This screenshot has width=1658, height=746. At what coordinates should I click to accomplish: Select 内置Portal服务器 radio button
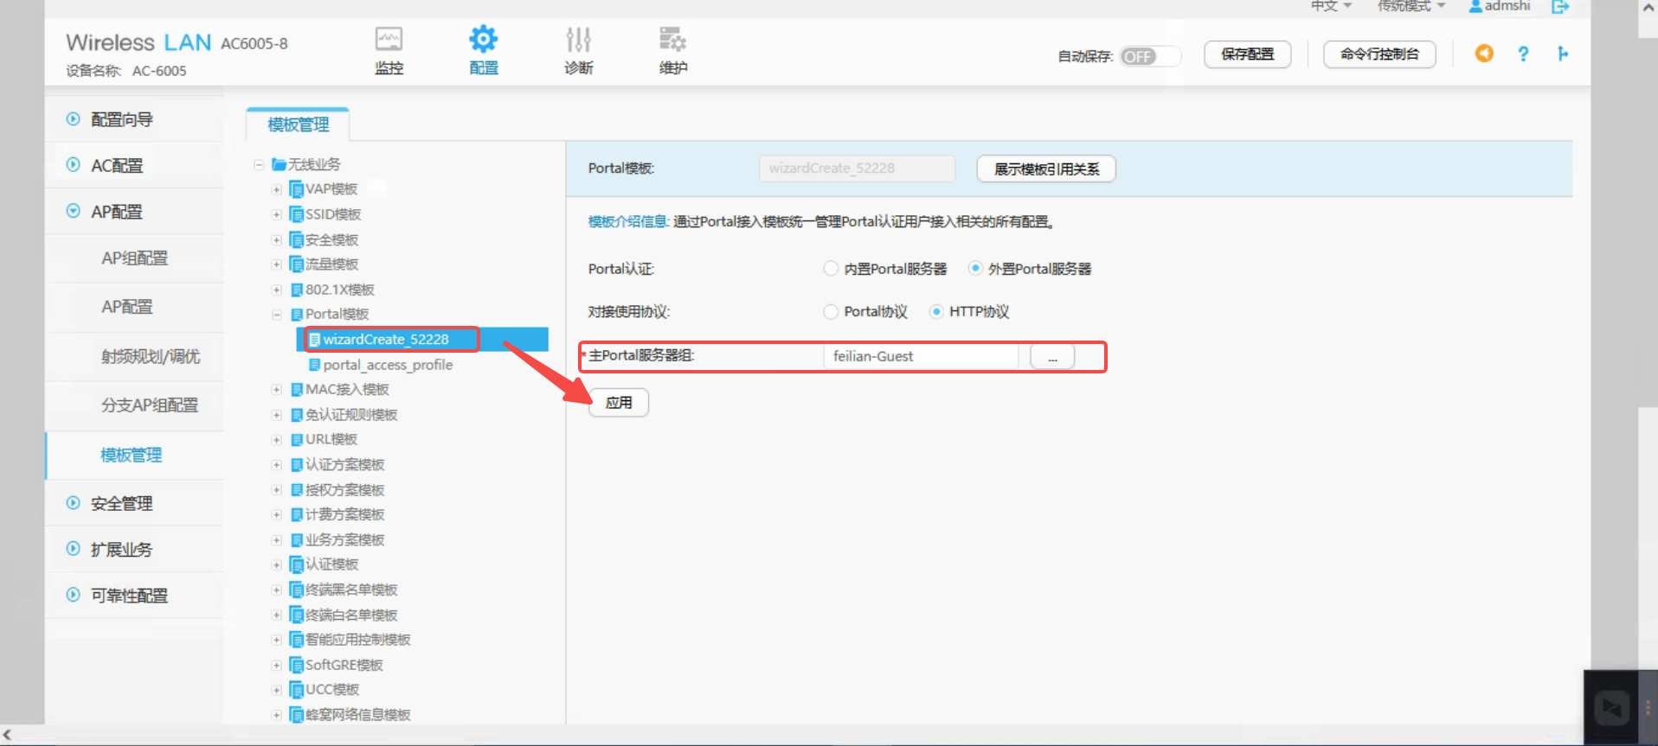coord(831,269)
